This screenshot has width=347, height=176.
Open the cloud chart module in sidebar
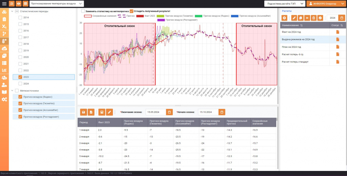click(x=4, y=48)
